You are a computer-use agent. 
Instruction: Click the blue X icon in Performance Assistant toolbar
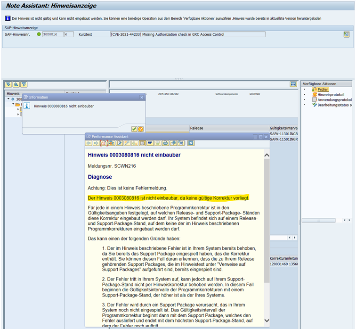pos(191,143)
